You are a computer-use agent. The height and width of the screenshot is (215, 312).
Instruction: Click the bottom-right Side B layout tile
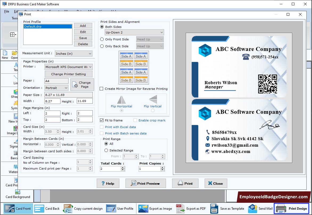coord(141,80)
